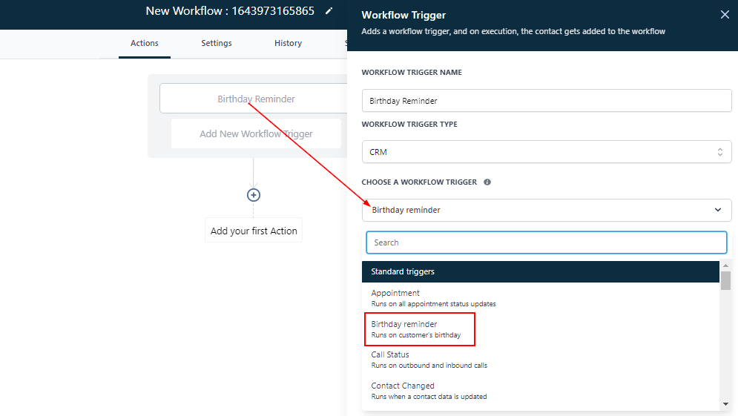Click scrollbar up arrow in trigger list

[725, 265]
